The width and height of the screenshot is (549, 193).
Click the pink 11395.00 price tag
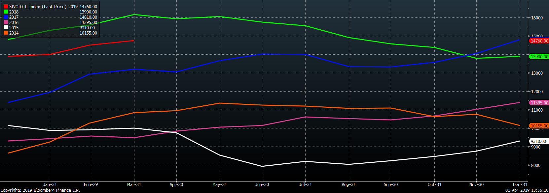click(x=539, y=103)
